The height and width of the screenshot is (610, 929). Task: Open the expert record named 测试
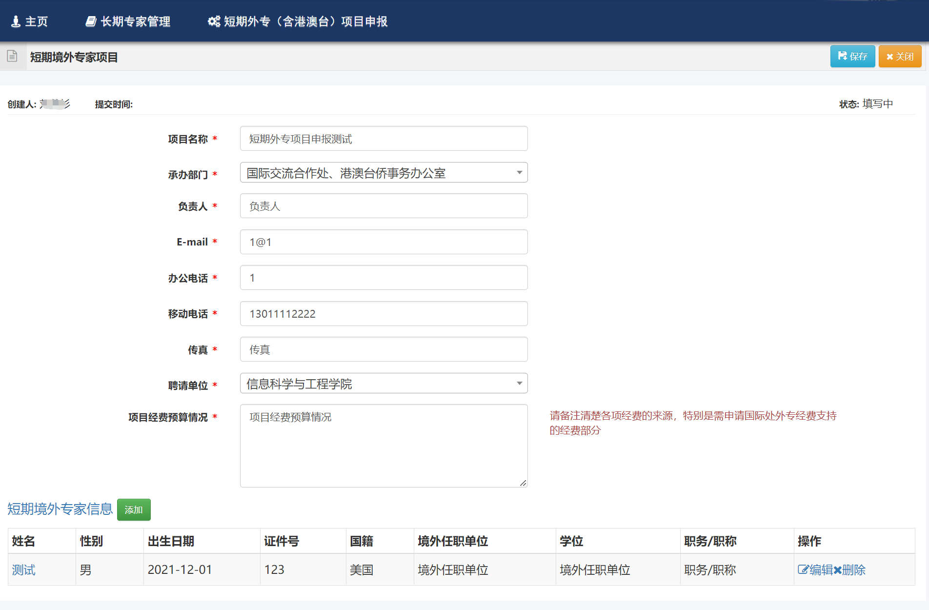click(x=23, y=569)
